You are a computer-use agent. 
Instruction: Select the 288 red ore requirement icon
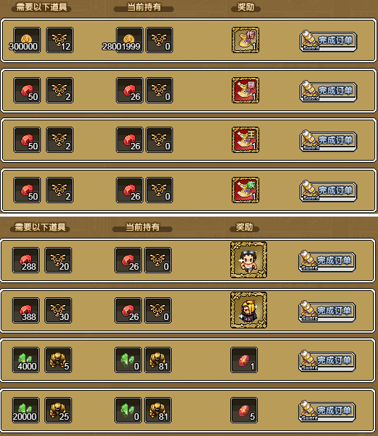click(x=25, y=260)
